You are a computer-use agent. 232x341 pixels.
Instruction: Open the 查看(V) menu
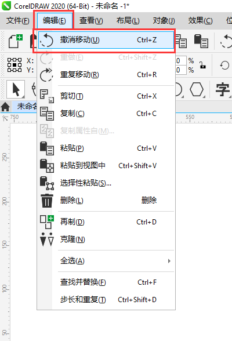(91, 21)
